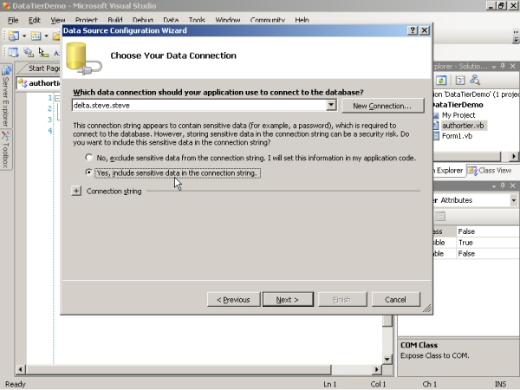Open the Community menu
The image size is (520, 390).
tap(267, 20)
